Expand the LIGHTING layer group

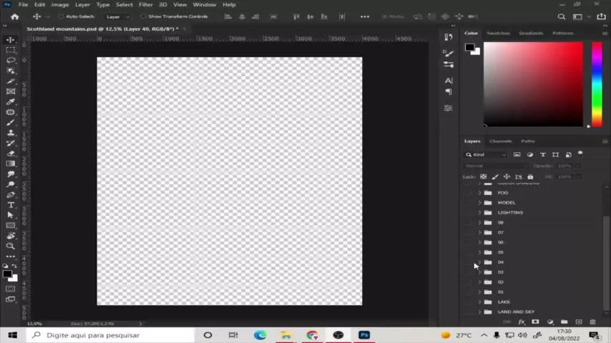point(479,212)
